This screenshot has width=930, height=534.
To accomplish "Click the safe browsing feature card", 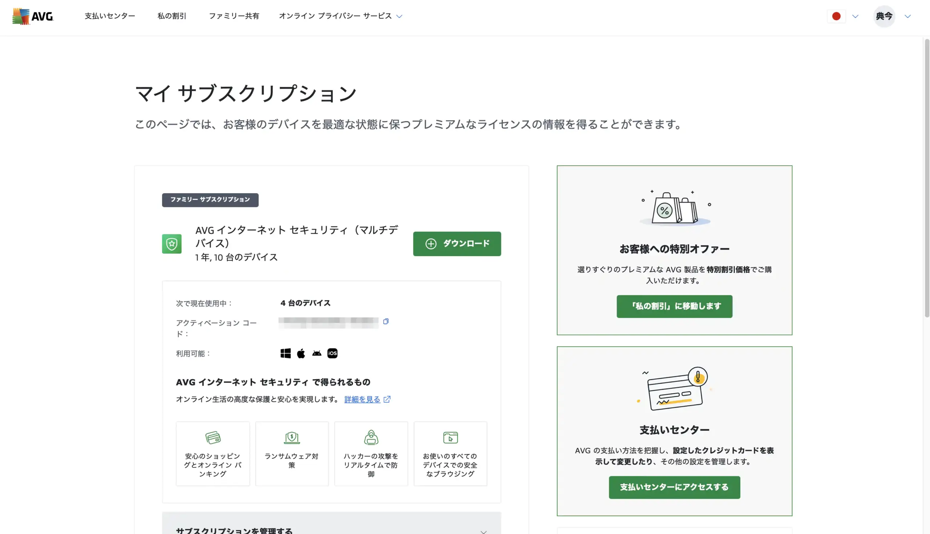I will point(450,454).
